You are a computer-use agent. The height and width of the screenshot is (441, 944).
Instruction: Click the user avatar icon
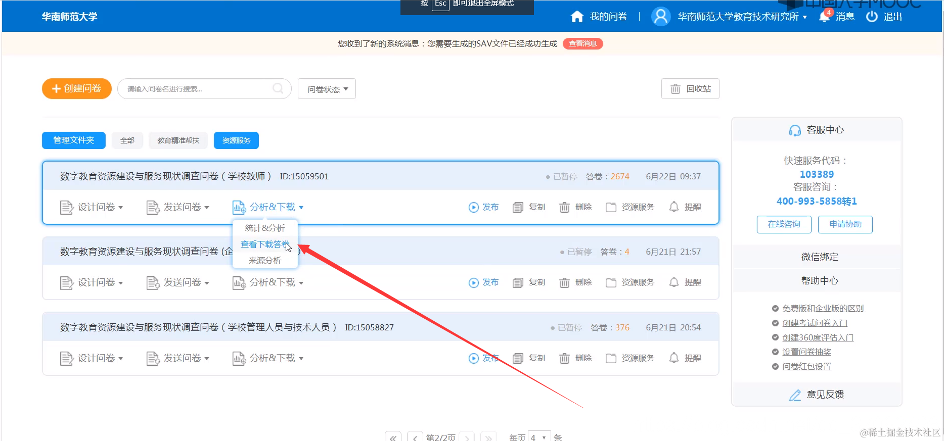(x=661, y=17)
